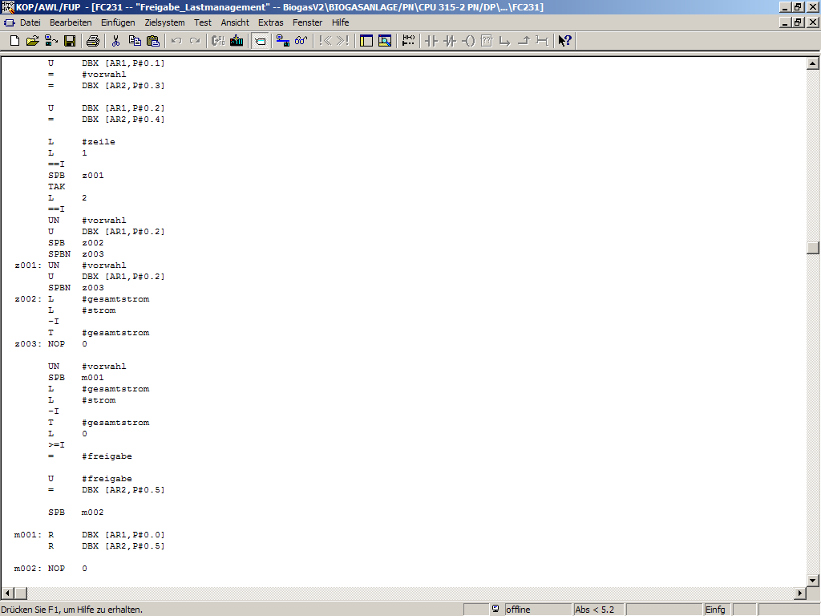The image size is (821, 616).
Task: Click the Hilfe menu item
Action: [341, 22]
